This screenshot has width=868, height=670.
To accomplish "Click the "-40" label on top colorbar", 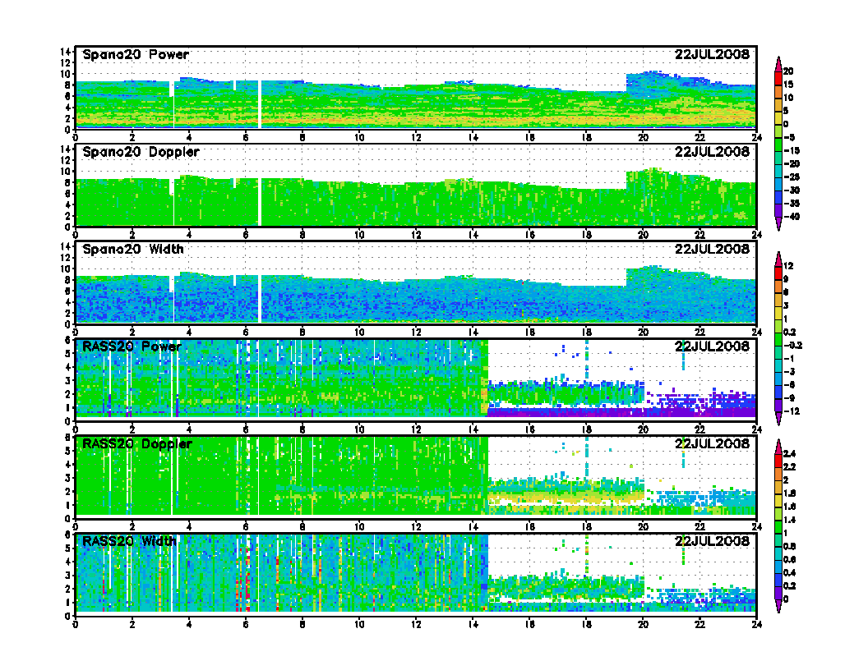I will click(792, 217).
